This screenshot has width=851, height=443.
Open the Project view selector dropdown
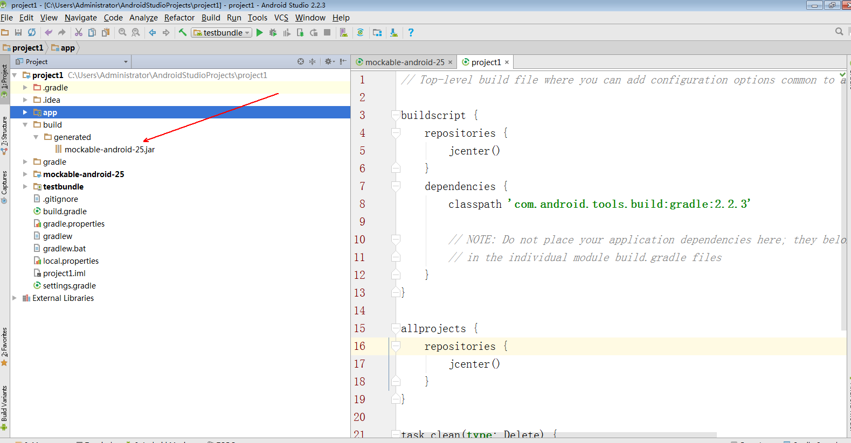pos(72,61)
